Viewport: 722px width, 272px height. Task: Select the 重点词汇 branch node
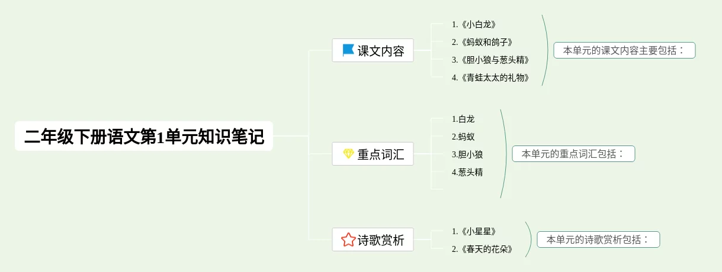click(373, 154)
